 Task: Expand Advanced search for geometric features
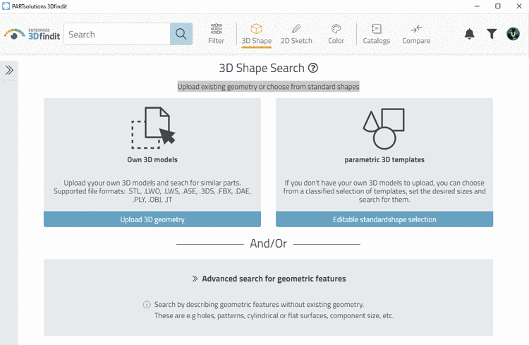(x=268, y=279)
